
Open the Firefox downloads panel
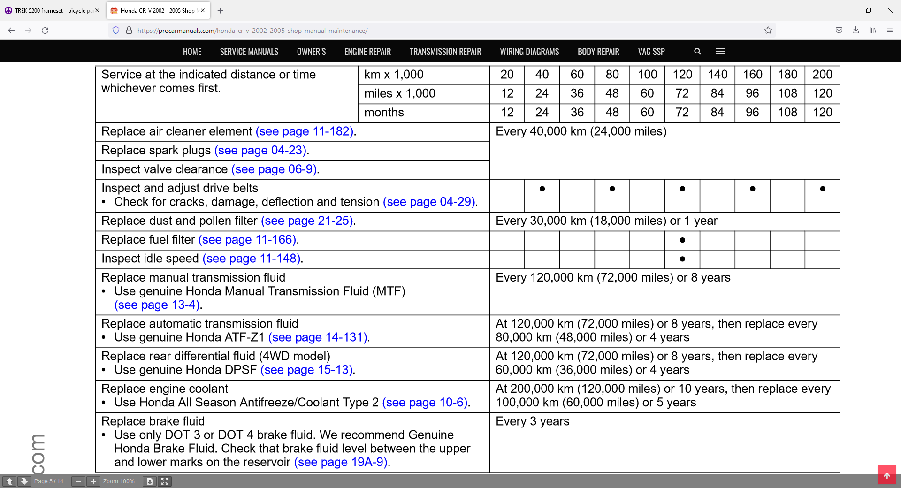coord(856,30)
